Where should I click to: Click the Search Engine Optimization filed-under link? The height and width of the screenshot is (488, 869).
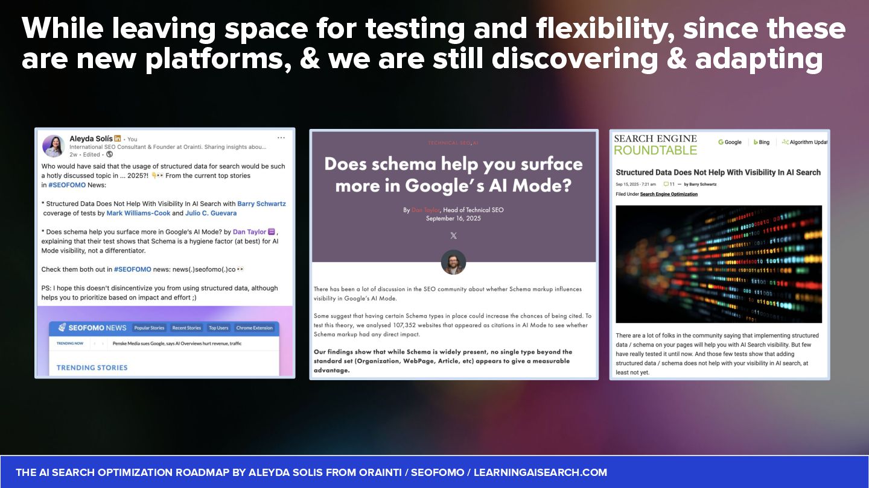point(669,194)
